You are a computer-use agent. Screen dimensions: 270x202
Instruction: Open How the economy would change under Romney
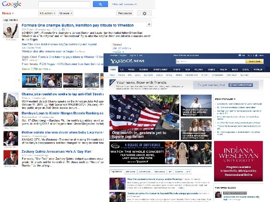tap(154, 179)
